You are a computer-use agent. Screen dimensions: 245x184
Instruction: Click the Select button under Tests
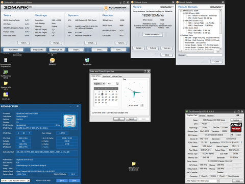click(x=23, y=43)
